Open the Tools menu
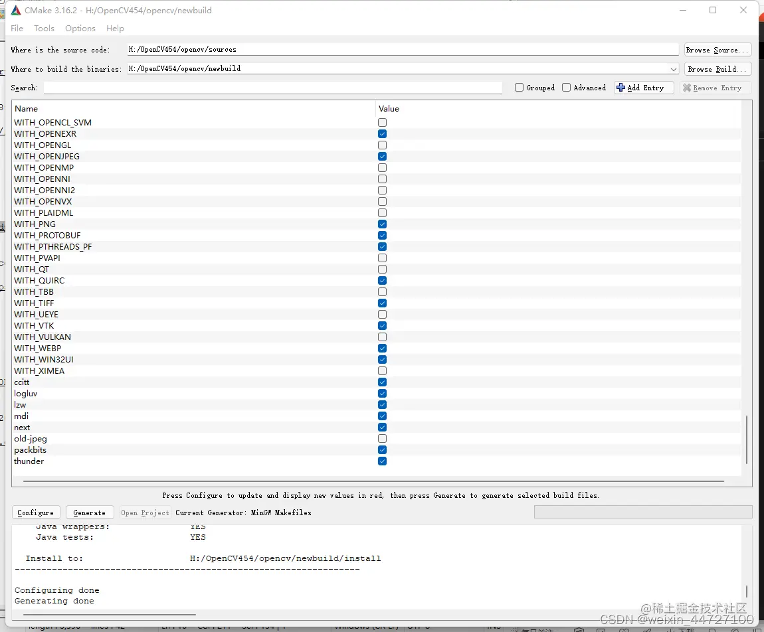Image resolution: width=764 pixels, height=632 pixels. [44, 29]
